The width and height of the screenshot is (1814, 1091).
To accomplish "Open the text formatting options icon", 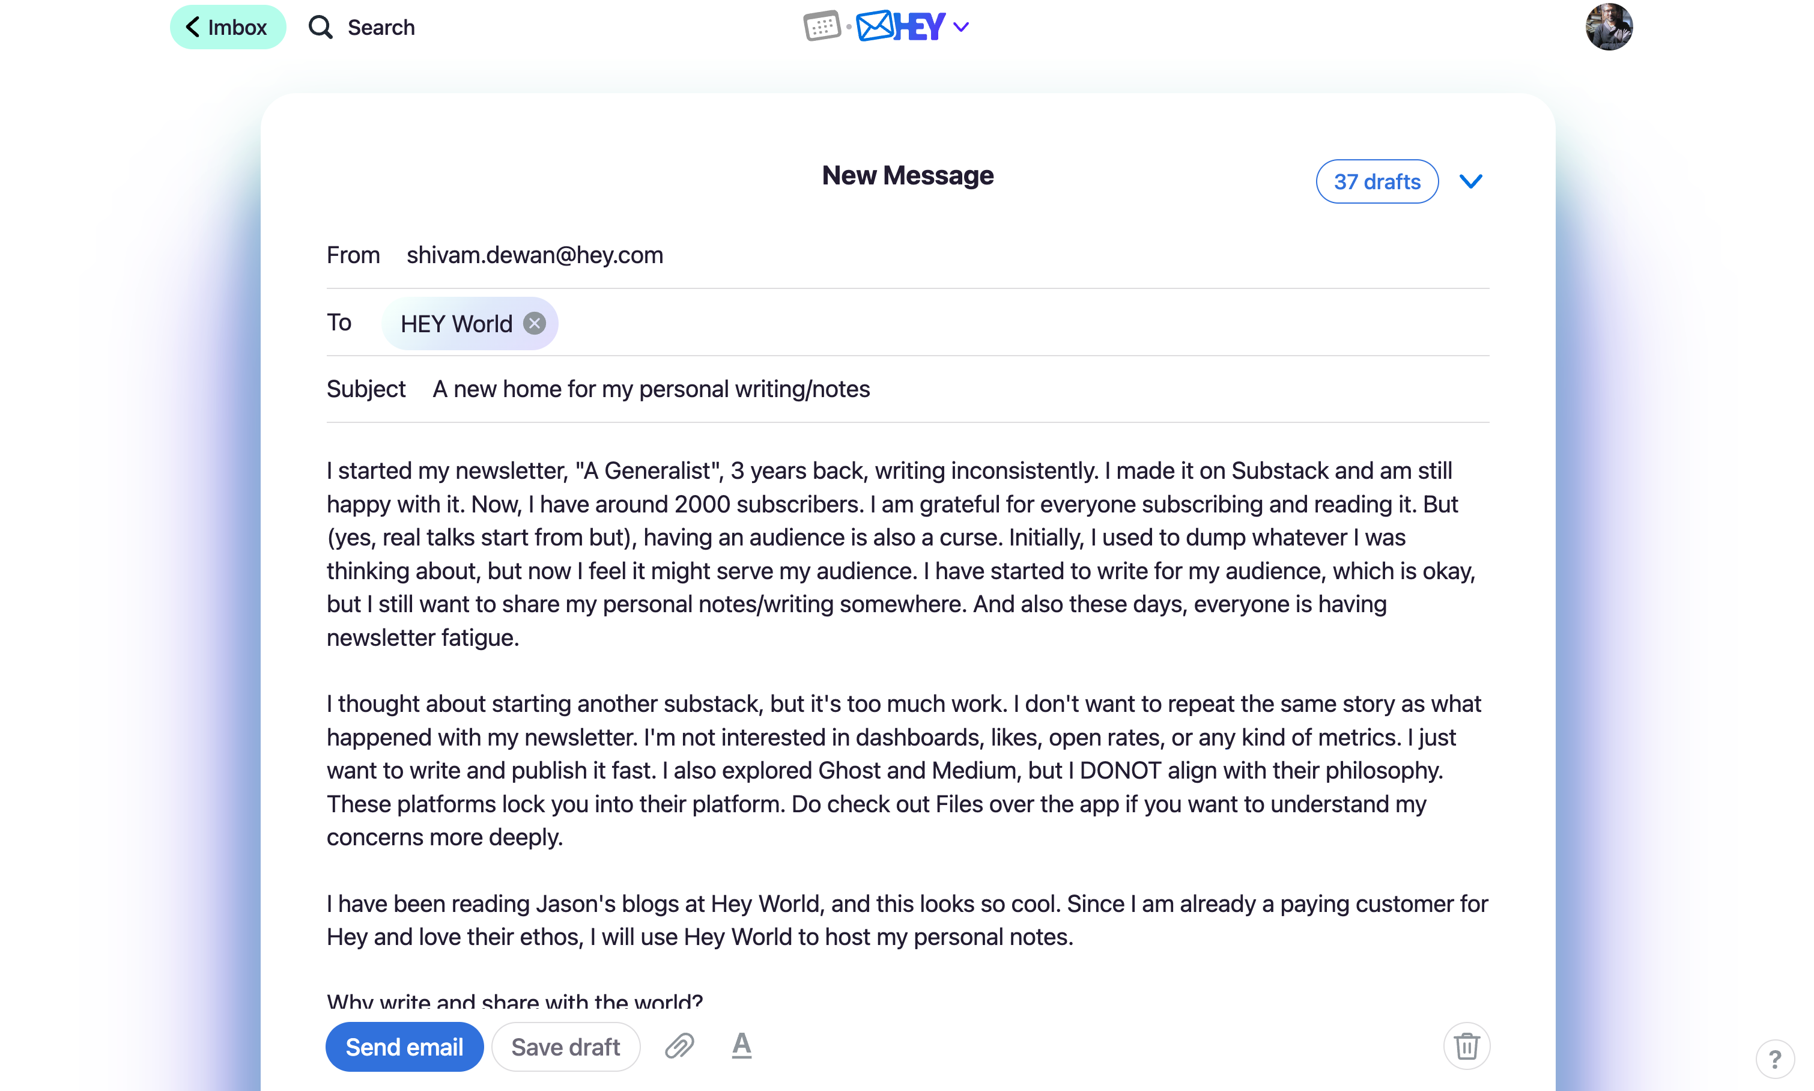I will pos(742,1045).
